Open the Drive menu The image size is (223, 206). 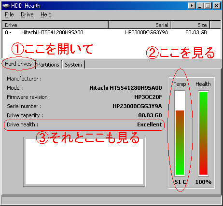click(x=27, y=14)
